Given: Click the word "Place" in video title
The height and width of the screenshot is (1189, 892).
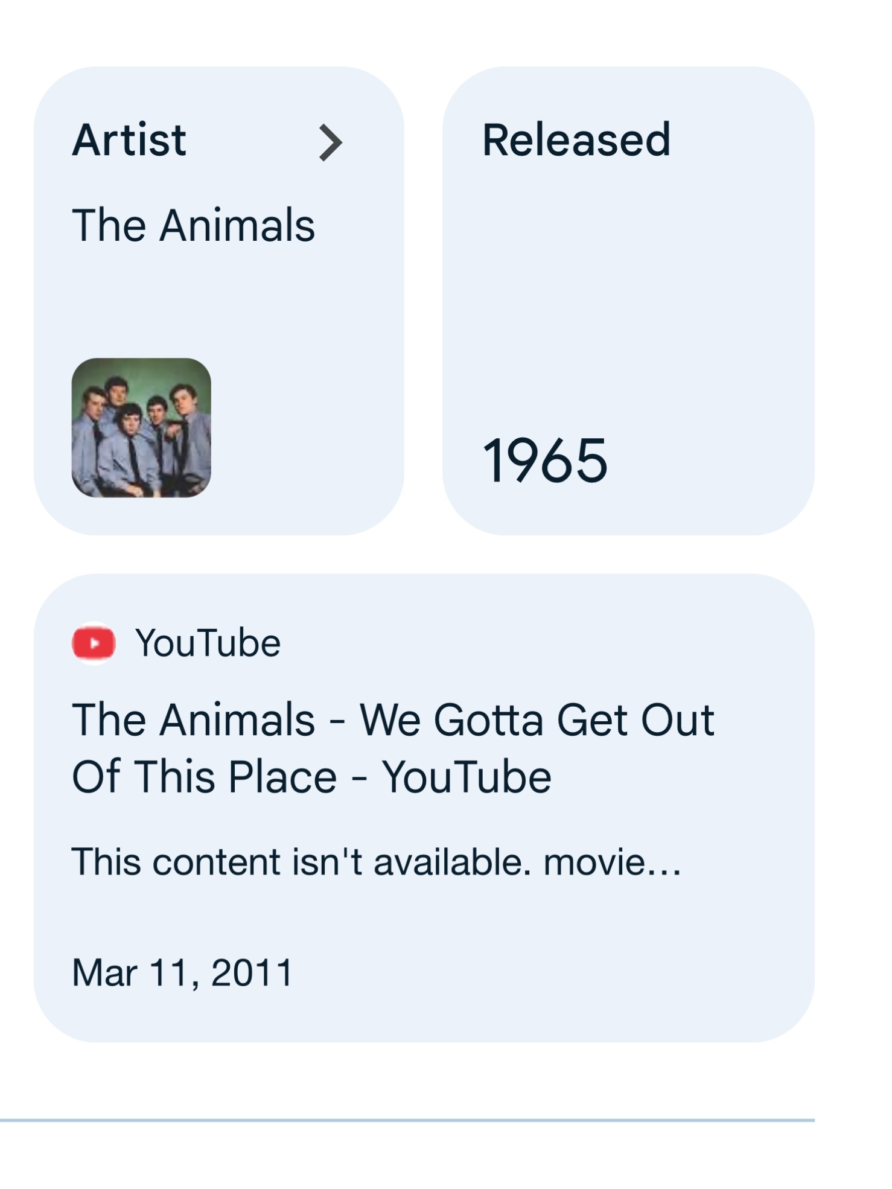Looking at the screenshot, I should [282, 776].
